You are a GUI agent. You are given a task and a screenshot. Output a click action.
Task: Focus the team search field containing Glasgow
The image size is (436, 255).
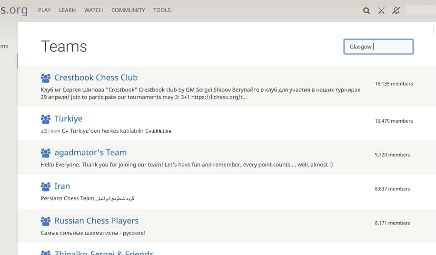378,47
